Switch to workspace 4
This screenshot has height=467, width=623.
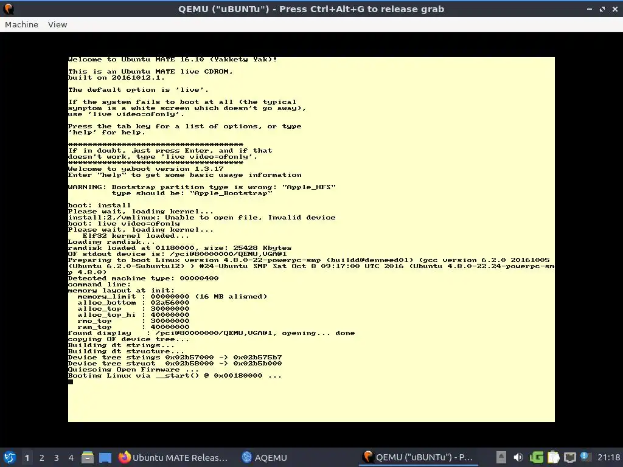tap(71, 458)
